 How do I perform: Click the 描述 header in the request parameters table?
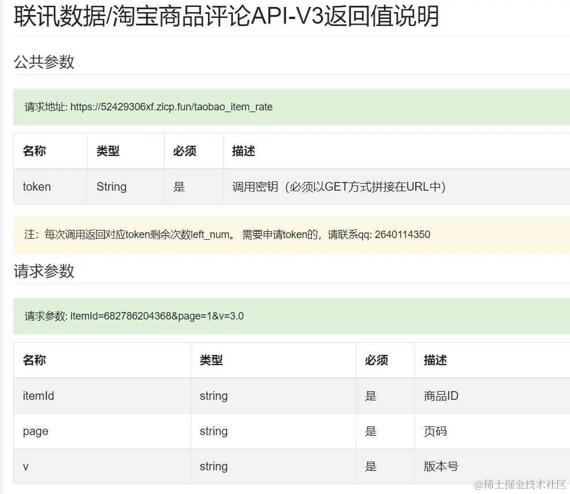(x=435, y=360)
